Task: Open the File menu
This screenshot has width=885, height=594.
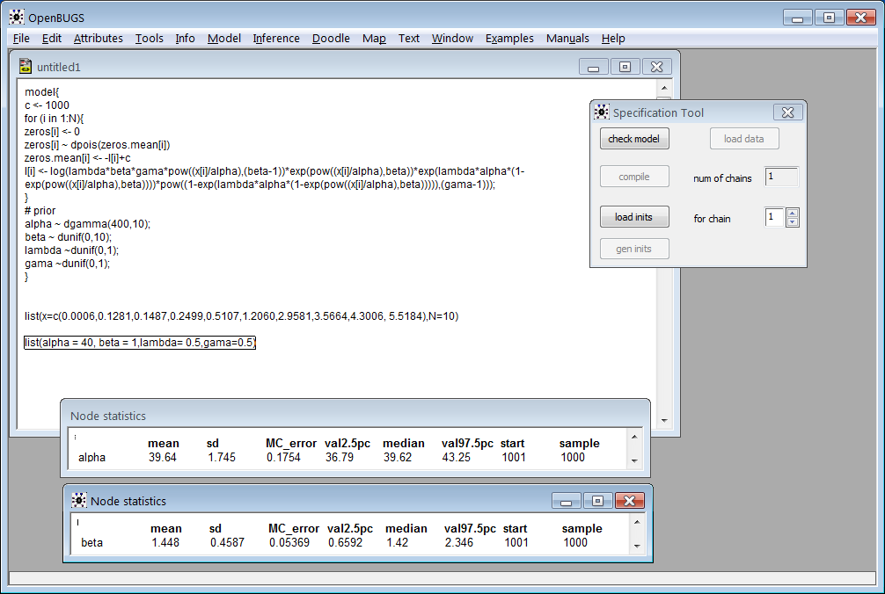Action: (x=21, y=39)
